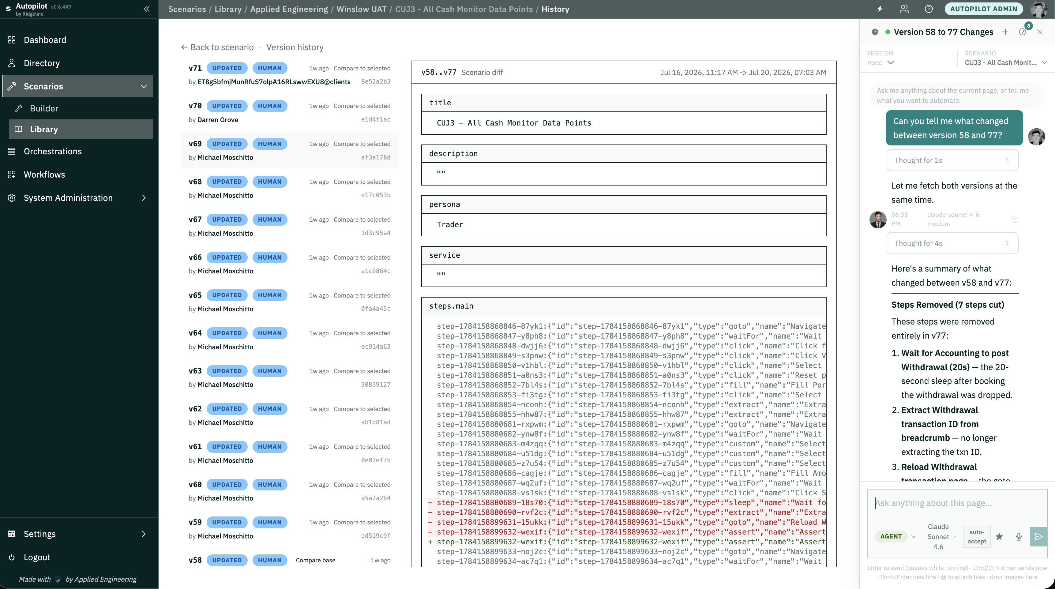The height and width of the screenshot is (589, 1055).
Task: Click the v58..v77 Scenario diff header
Action: 623,73
